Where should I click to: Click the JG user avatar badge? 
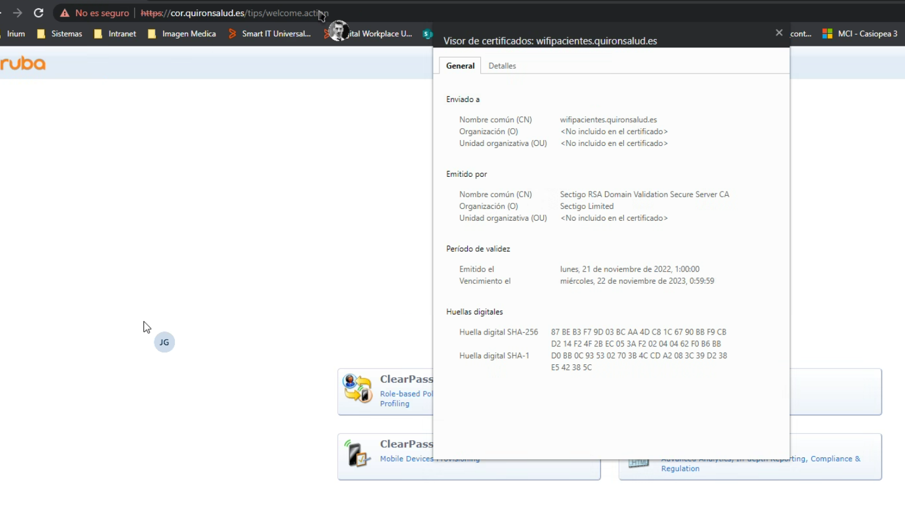(x=164, y=342)
